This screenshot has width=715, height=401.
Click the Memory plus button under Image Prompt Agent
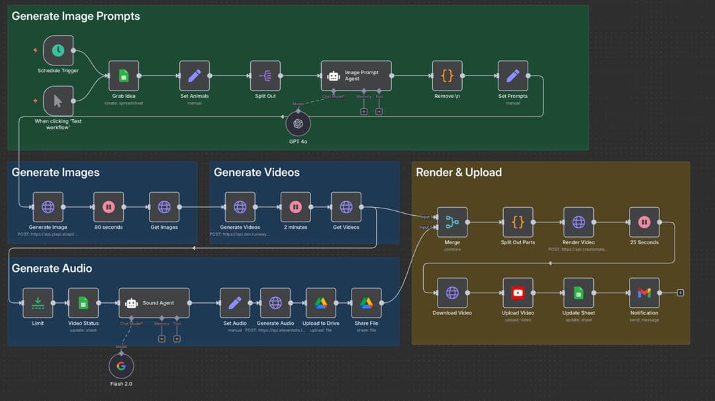point(363,112)
